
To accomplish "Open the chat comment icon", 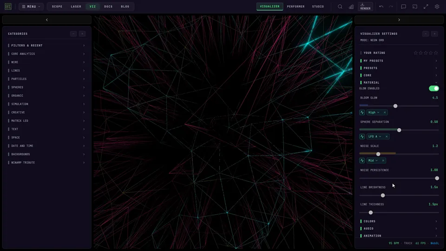I will pyautogui.click(x=403, y=7).
